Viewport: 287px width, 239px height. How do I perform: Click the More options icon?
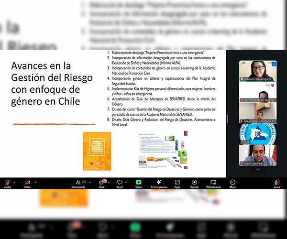pos(232,183)
